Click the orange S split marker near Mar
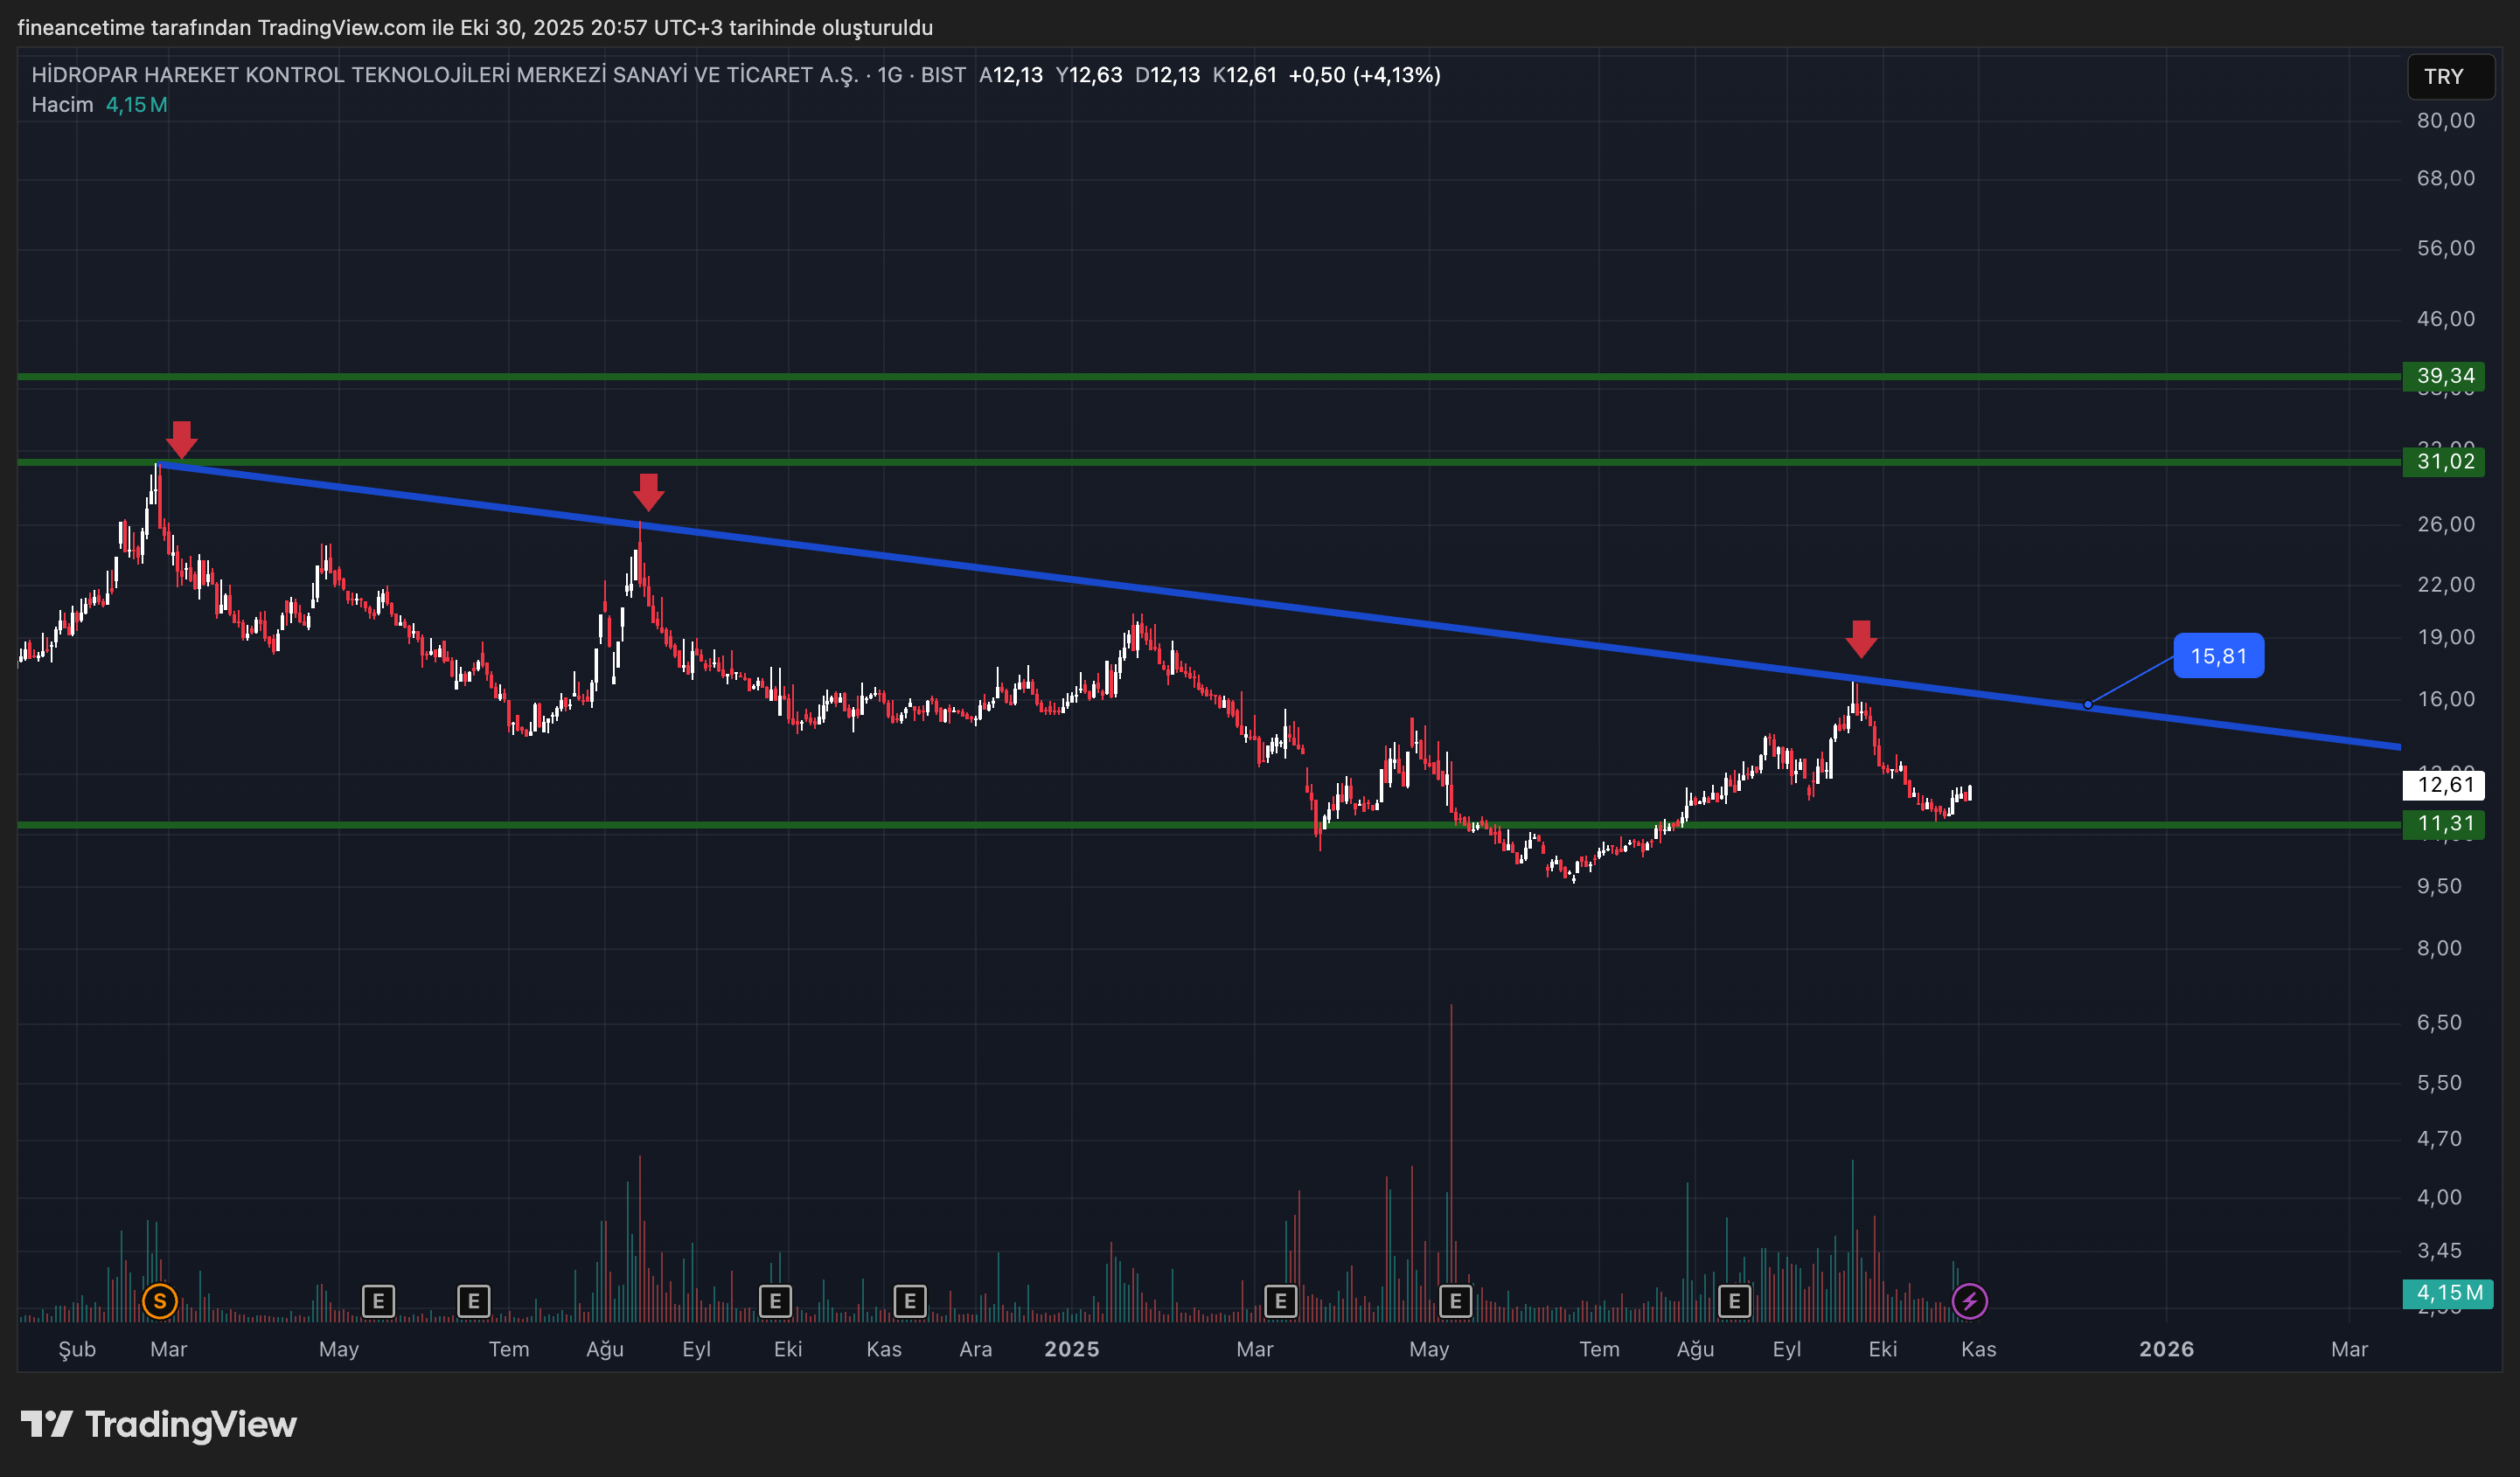Screen dimensions: 2520x1477 160,1301
